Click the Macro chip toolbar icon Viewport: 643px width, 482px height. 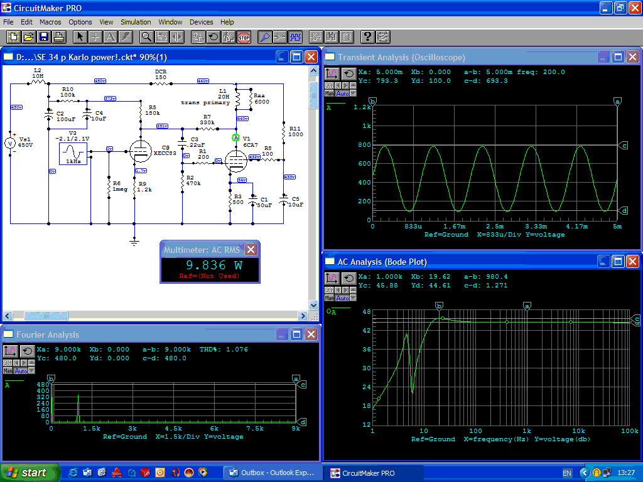pyautogui.click(x=347, y=37)
